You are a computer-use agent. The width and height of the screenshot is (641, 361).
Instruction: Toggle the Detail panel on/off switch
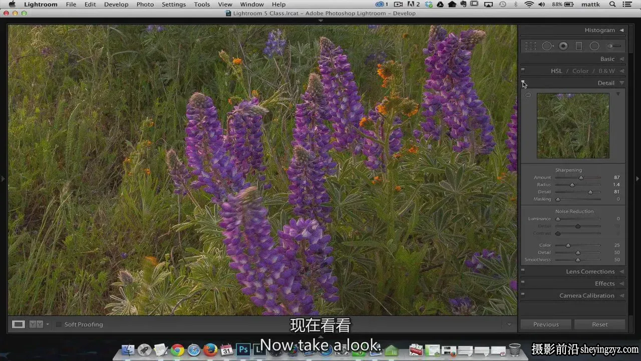(x=523, y=82)
